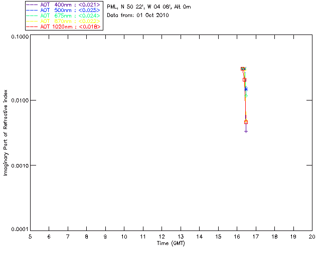Click the x-axis tick label 17
The height and width of the screenshot is (256, 321).
point(256,236)
